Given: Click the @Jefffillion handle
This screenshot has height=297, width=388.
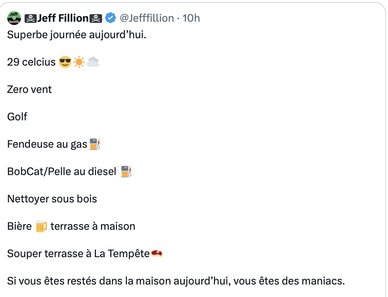Looking at the screenshot, I should coord(147,18).
